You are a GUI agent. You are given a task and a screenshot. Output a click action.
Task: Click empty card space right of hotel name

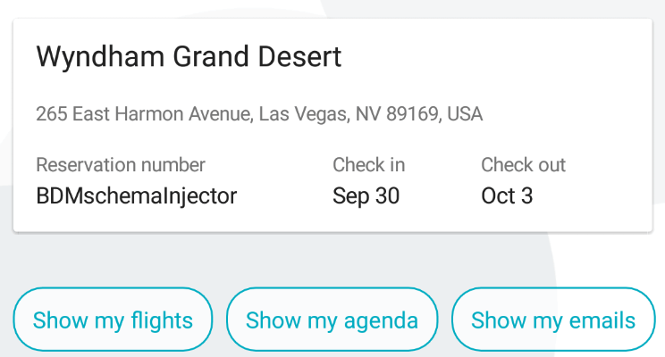click(501, 58)
